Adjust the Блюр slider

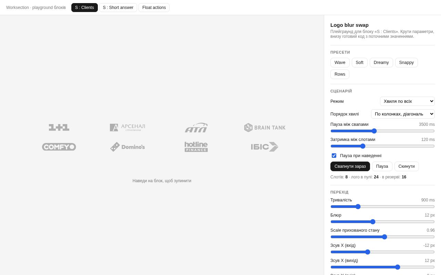[x=382, y=222]
